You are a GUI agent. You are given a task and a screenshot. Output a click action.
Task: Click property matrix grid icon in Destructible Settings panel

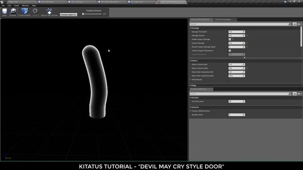294,24
